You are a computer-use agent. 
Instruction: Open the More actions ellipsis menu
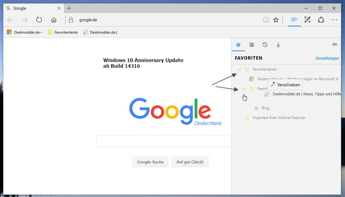coord(334,20)
